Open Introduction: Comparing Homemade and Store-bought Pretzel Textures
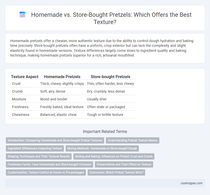The image size is (210, 195). 55,140
